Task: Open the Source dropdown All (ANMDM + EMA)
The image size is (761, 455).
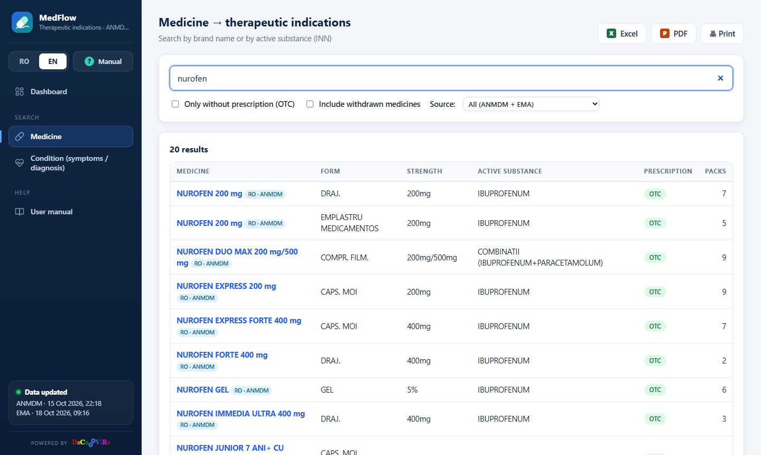Action: (x=531, y=104)
